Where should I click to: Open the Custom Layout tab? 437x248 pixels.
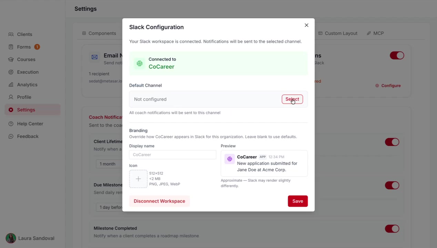(338, 33)
